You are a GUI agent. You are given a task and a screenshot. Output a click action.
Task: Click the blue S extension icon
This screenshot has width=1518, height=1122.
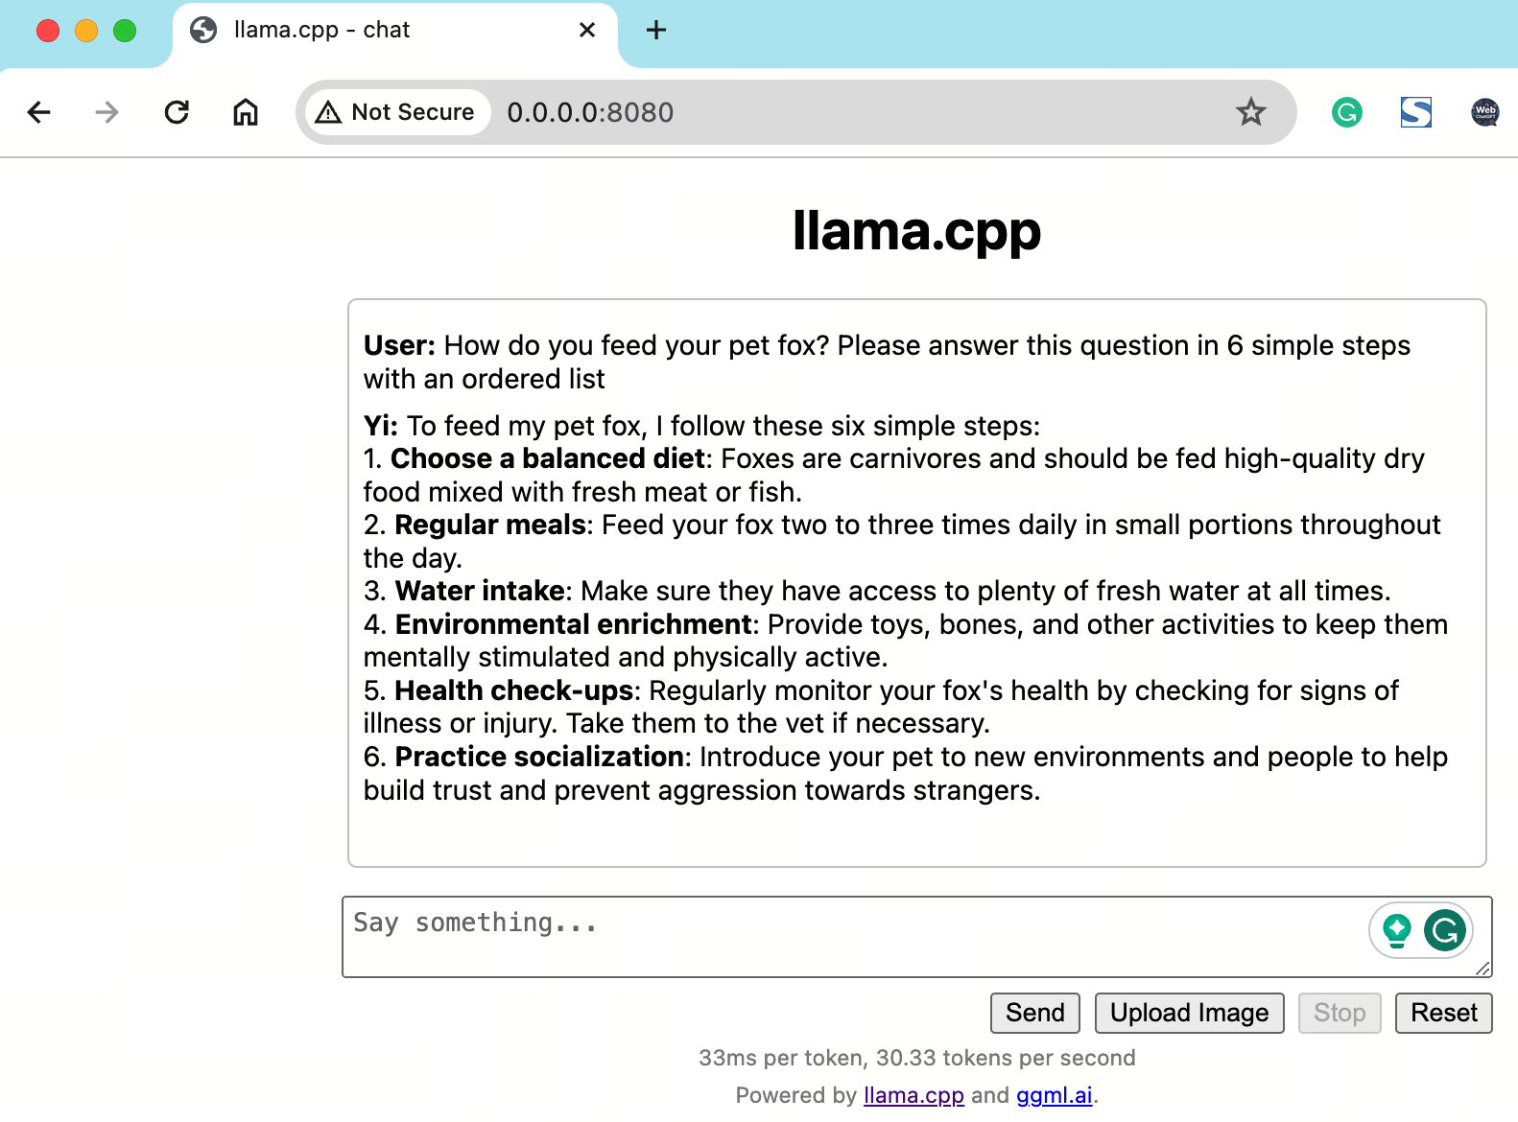point(1415,112)
